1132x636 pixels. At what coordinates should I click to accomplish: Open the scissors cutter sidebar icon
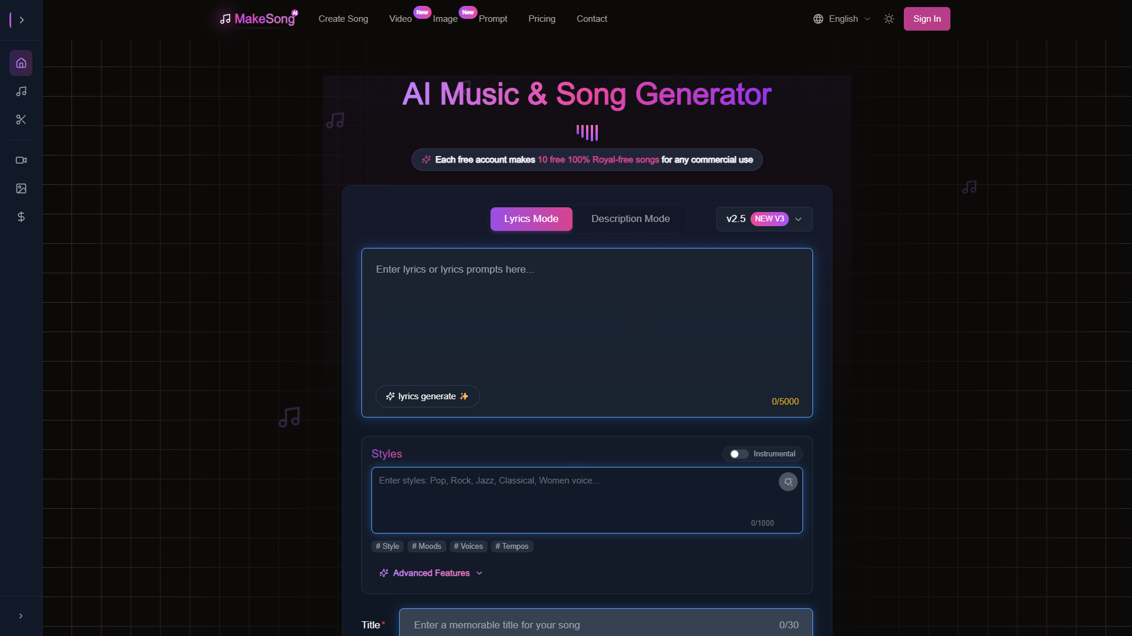tap(21, 120)
